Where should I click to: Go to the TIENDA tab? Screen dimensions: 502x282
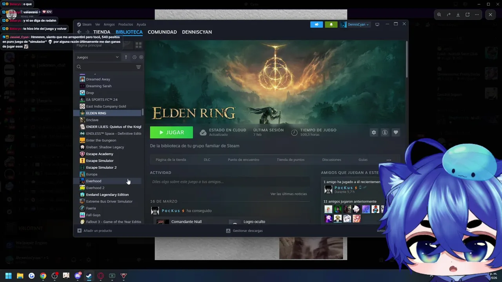pos(102,32)
